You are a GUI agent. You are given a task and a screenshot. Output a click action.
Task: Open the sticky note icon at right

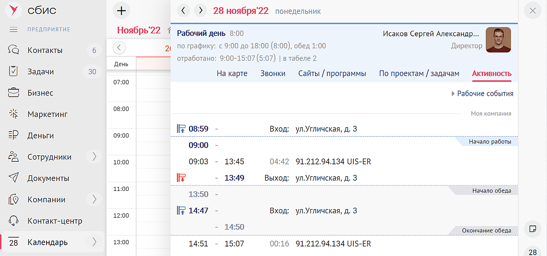532,228
